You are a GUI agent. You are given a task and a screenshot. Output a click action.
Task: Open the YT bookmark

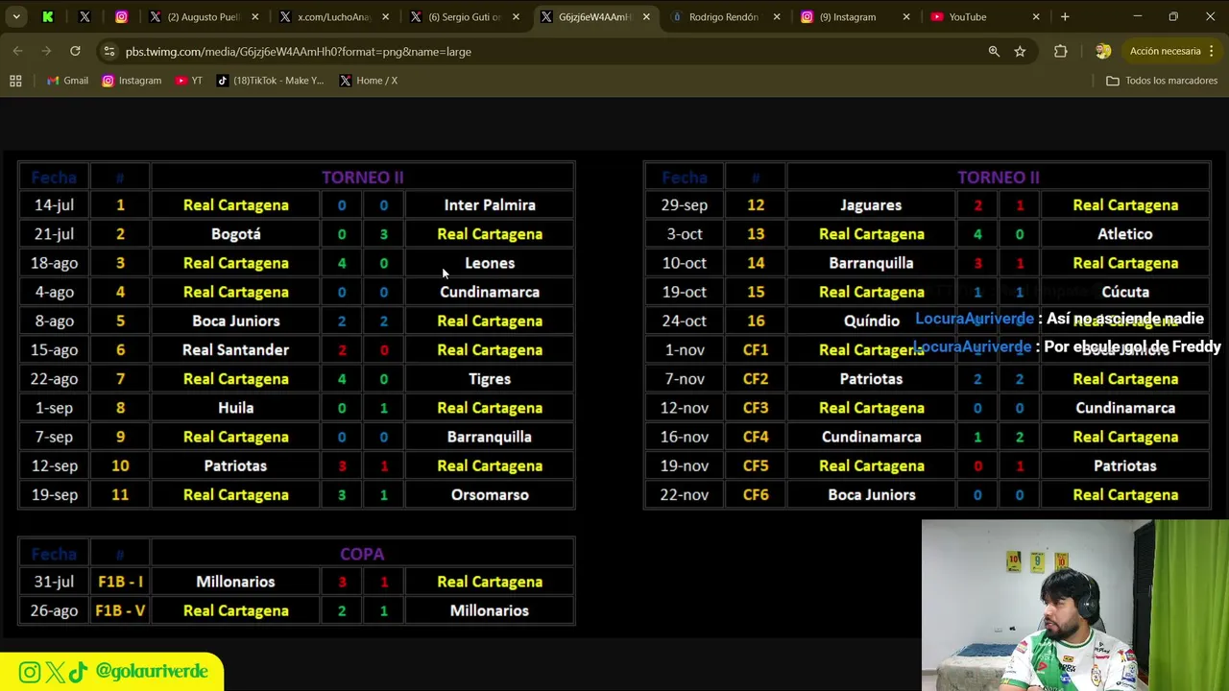click(188, 81)
